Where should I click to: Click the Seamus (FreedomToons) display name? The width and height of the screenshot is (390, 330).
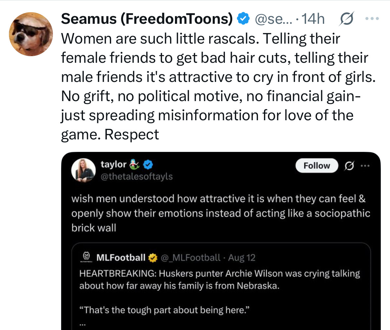(147, 19)
